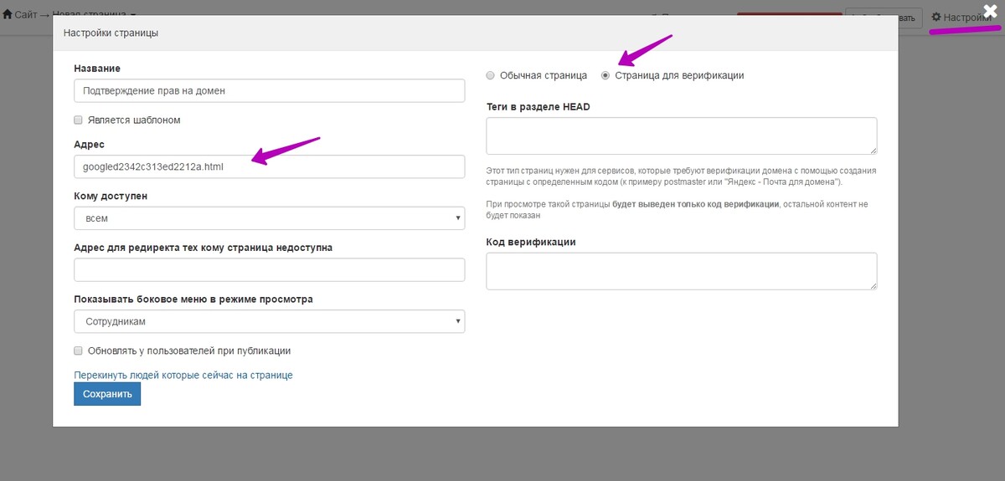The image size is (1005, 481).
Task: Close the page settings dialog with X
Action: click(x=992, y=13)
